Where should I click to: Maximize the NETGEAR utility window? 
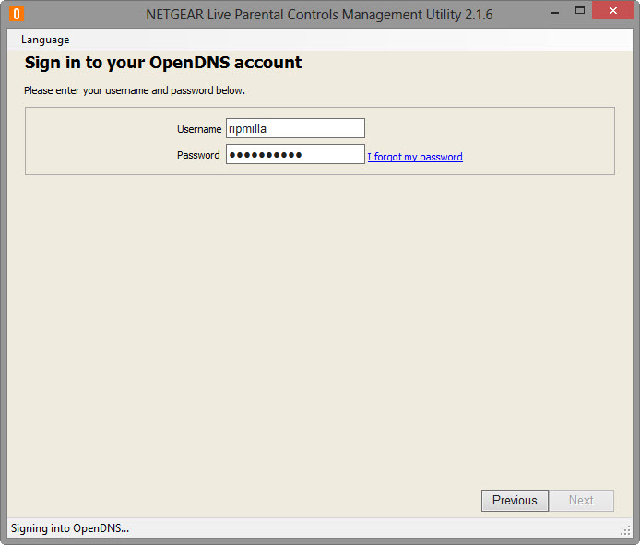(x=579, y=11)
